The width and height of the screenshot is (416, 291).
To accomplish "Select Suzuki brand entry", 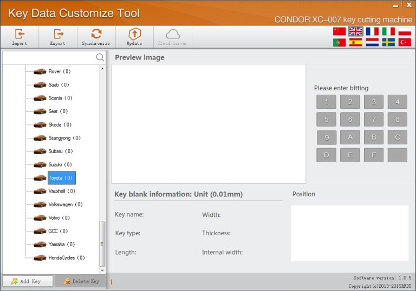I will 60,164.
